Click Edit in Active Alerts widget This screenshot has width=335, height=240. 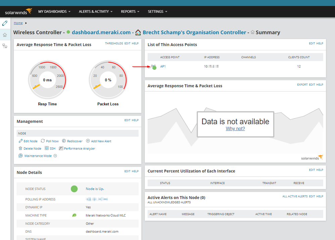[312, 196]
